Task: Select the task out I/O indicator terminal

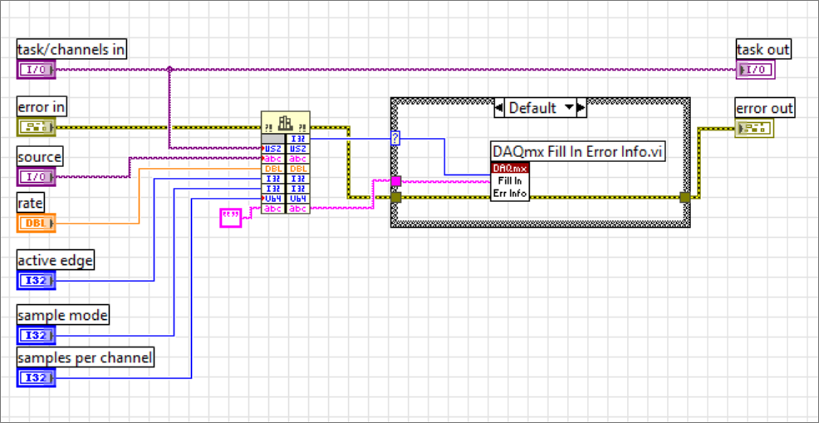Action: (755, 69)
